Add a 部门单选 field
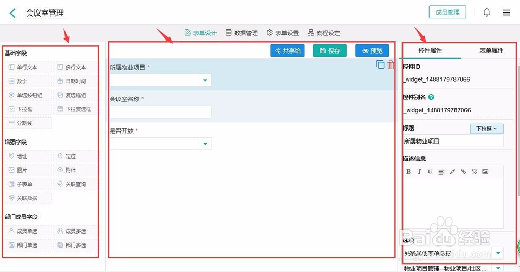Screen dimensions: 520x272 pos(28,245)
